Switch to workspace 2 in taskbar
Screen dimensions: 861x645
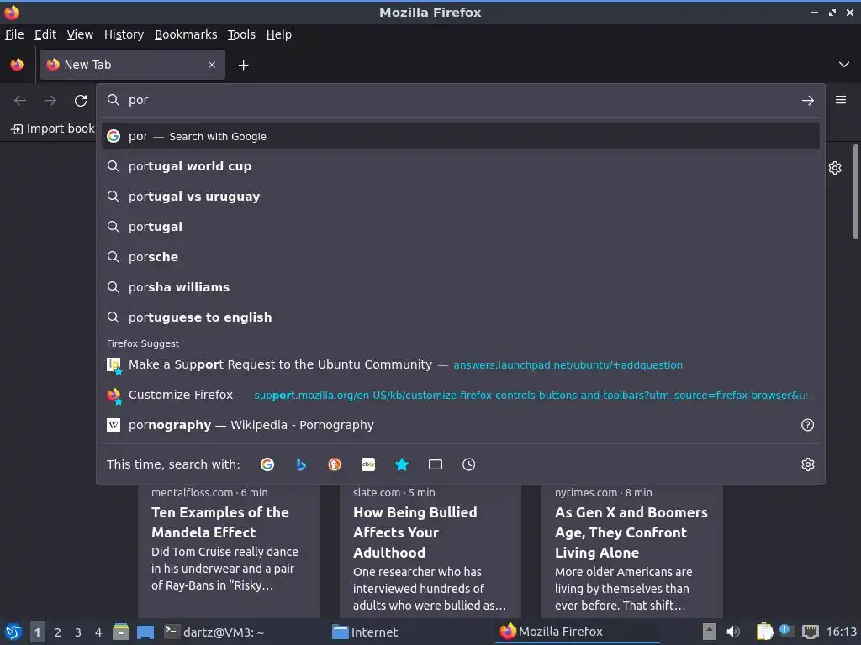[x=58, y=632]
